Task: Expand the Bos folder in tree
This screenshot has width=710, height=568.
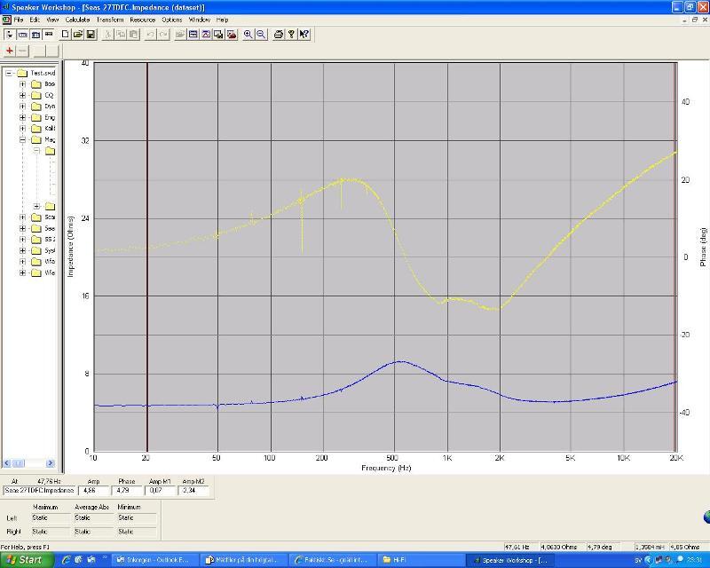Action: coord(22,84)
